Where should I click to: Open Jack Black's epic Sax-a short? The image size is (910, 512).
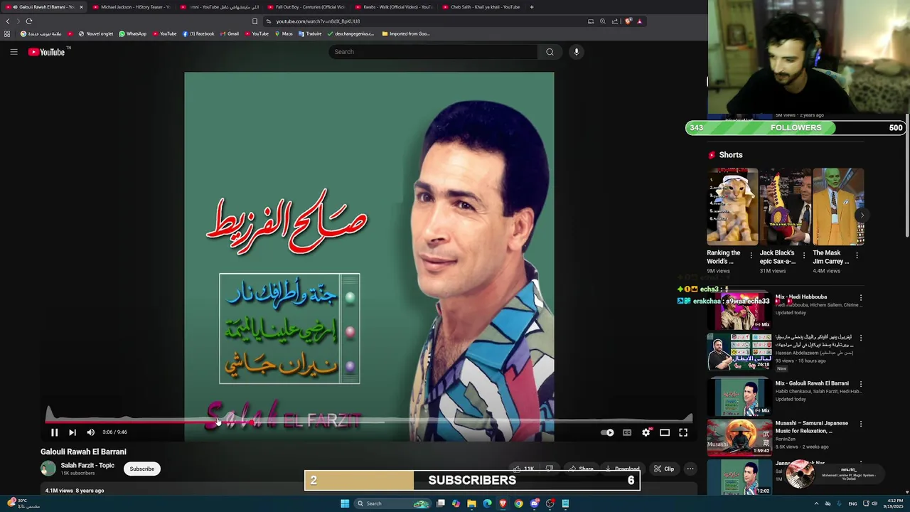pyautogui.click(x=785, y=206)
